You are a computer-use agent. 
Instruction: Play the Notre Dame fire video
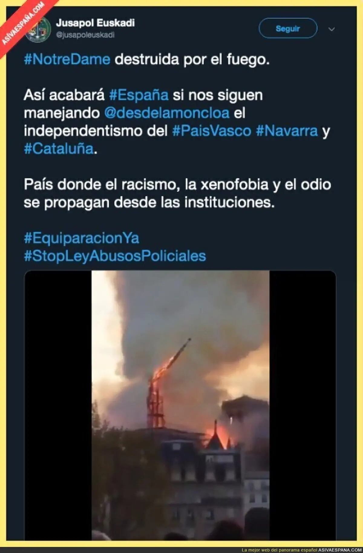pyautogui.click(x=180, y=375)
